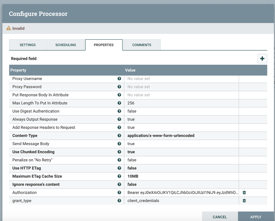Click the Invalid status text
The height and width of the screenshot is (221, 275).
pyautogui.click(x=18, y=28)
